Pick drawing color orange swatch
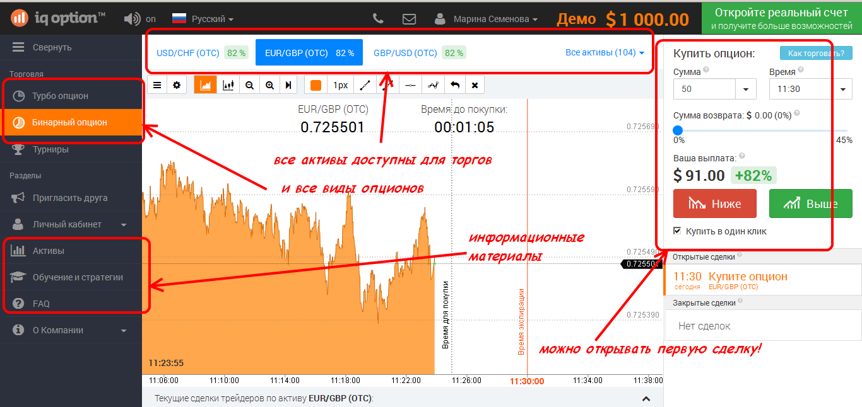The height and width of the screenshot is (407, 862). click(x=316, y=85)
